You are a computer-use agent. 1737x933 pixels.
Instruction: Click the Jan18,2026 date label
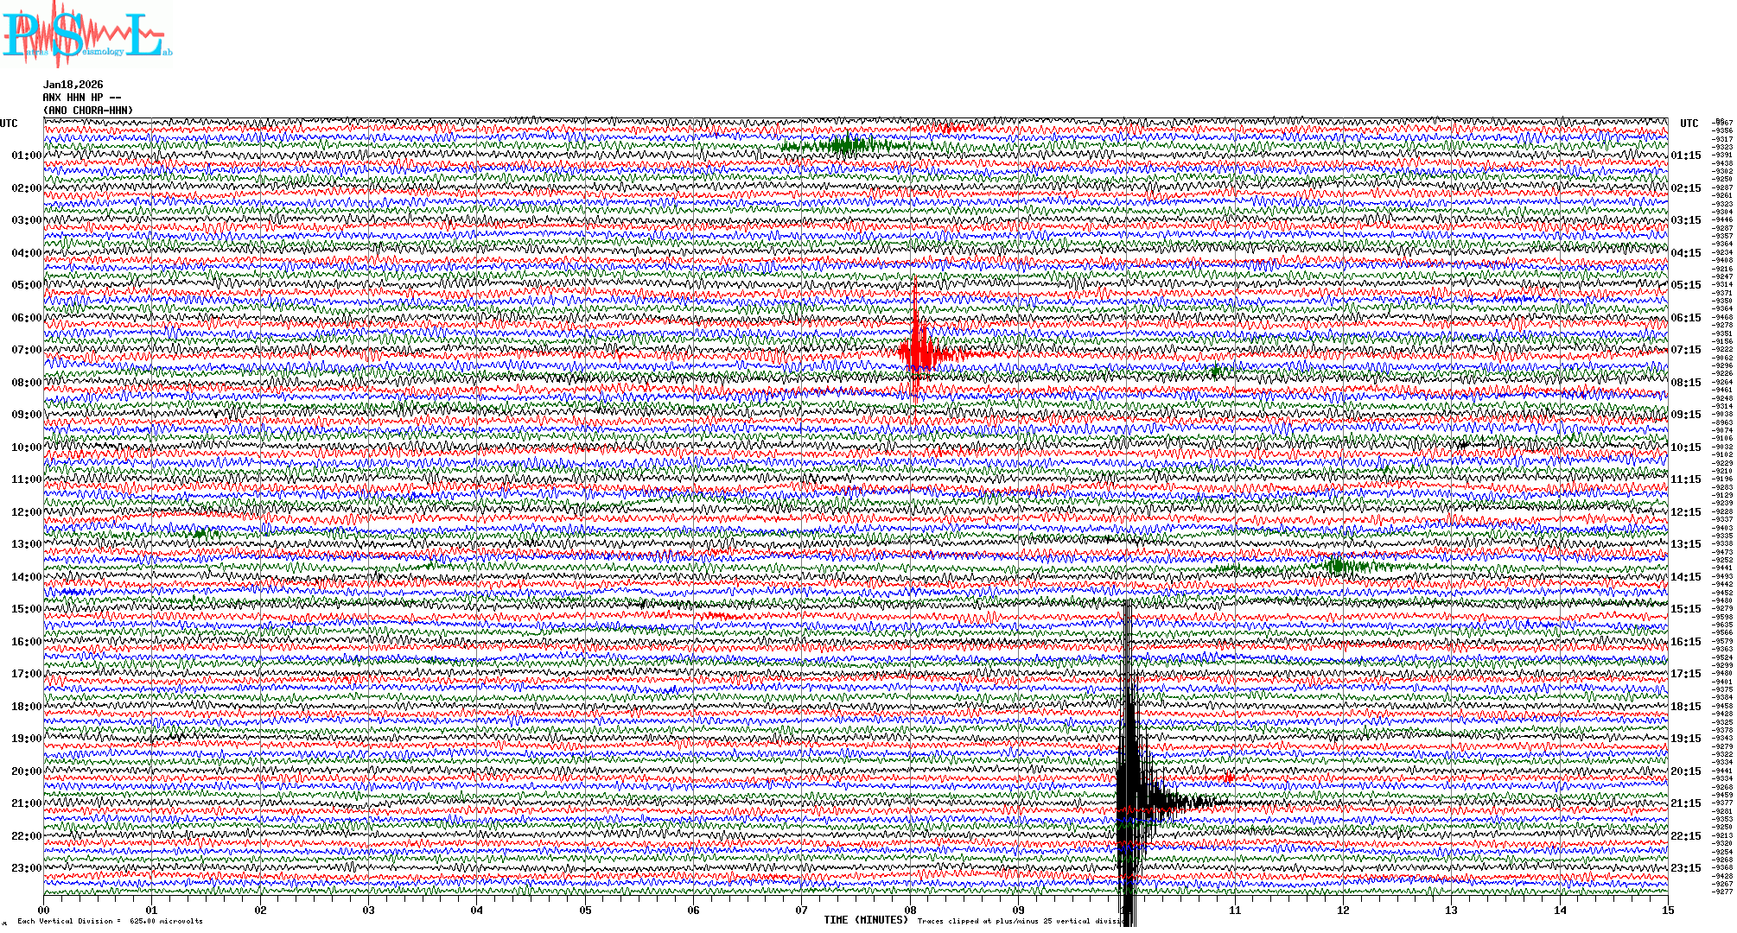[73, 85]
